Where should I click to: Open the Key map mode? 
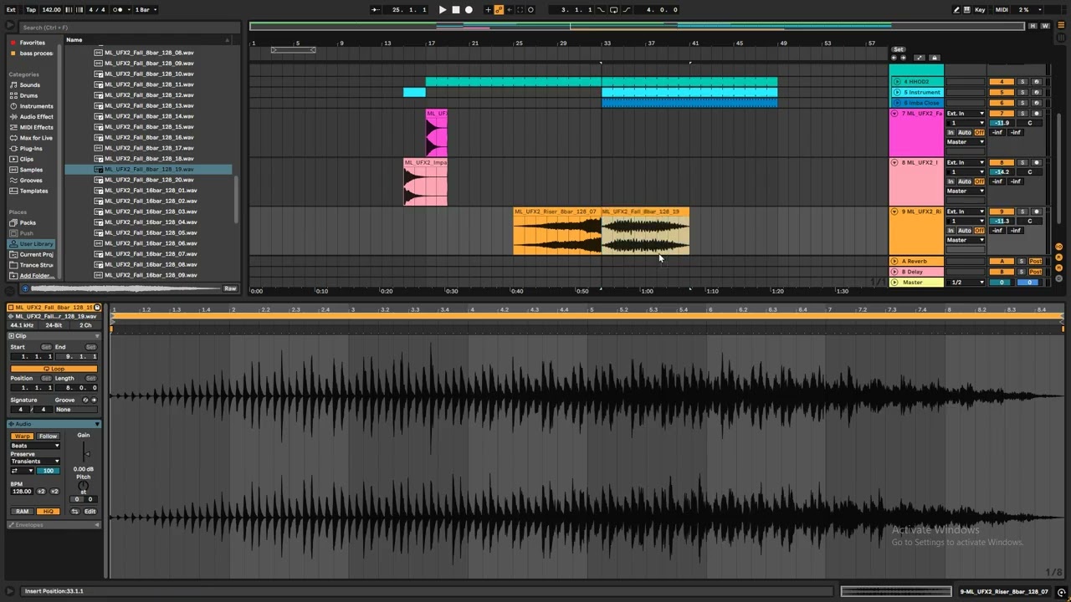[980, 10]
